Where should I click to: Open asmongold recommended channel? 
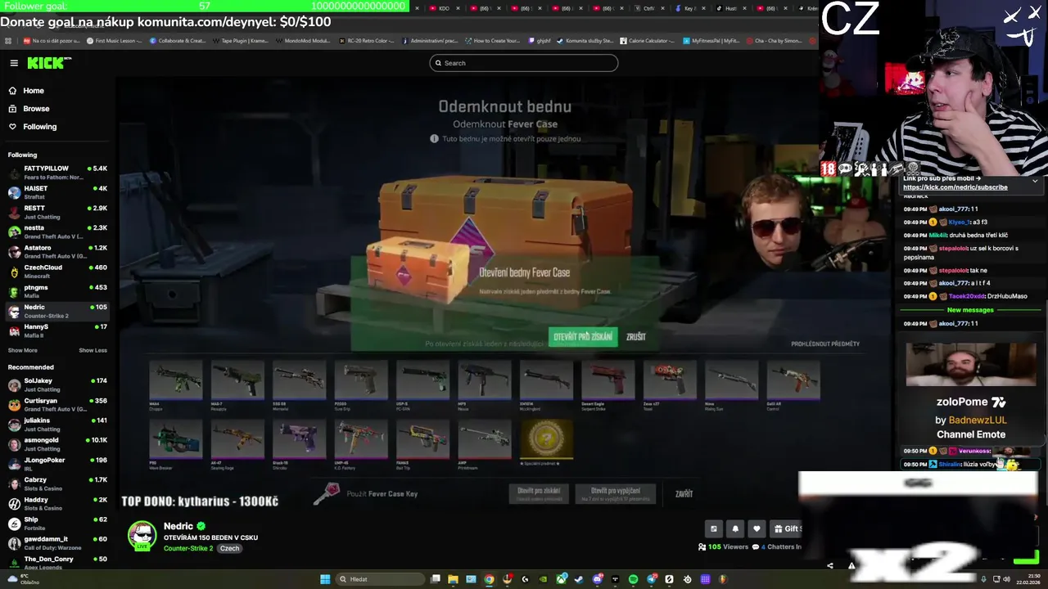point(57,444)
